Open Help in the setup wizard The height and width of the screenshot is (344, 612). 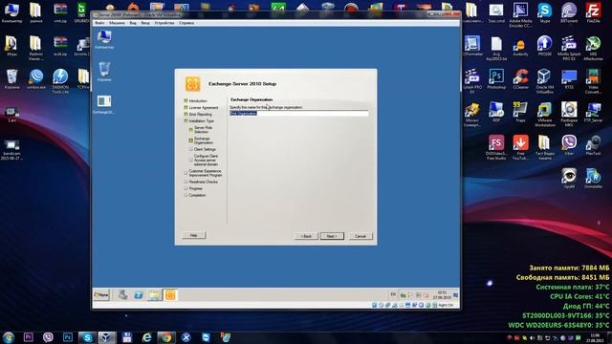click(x=193, y=235)
